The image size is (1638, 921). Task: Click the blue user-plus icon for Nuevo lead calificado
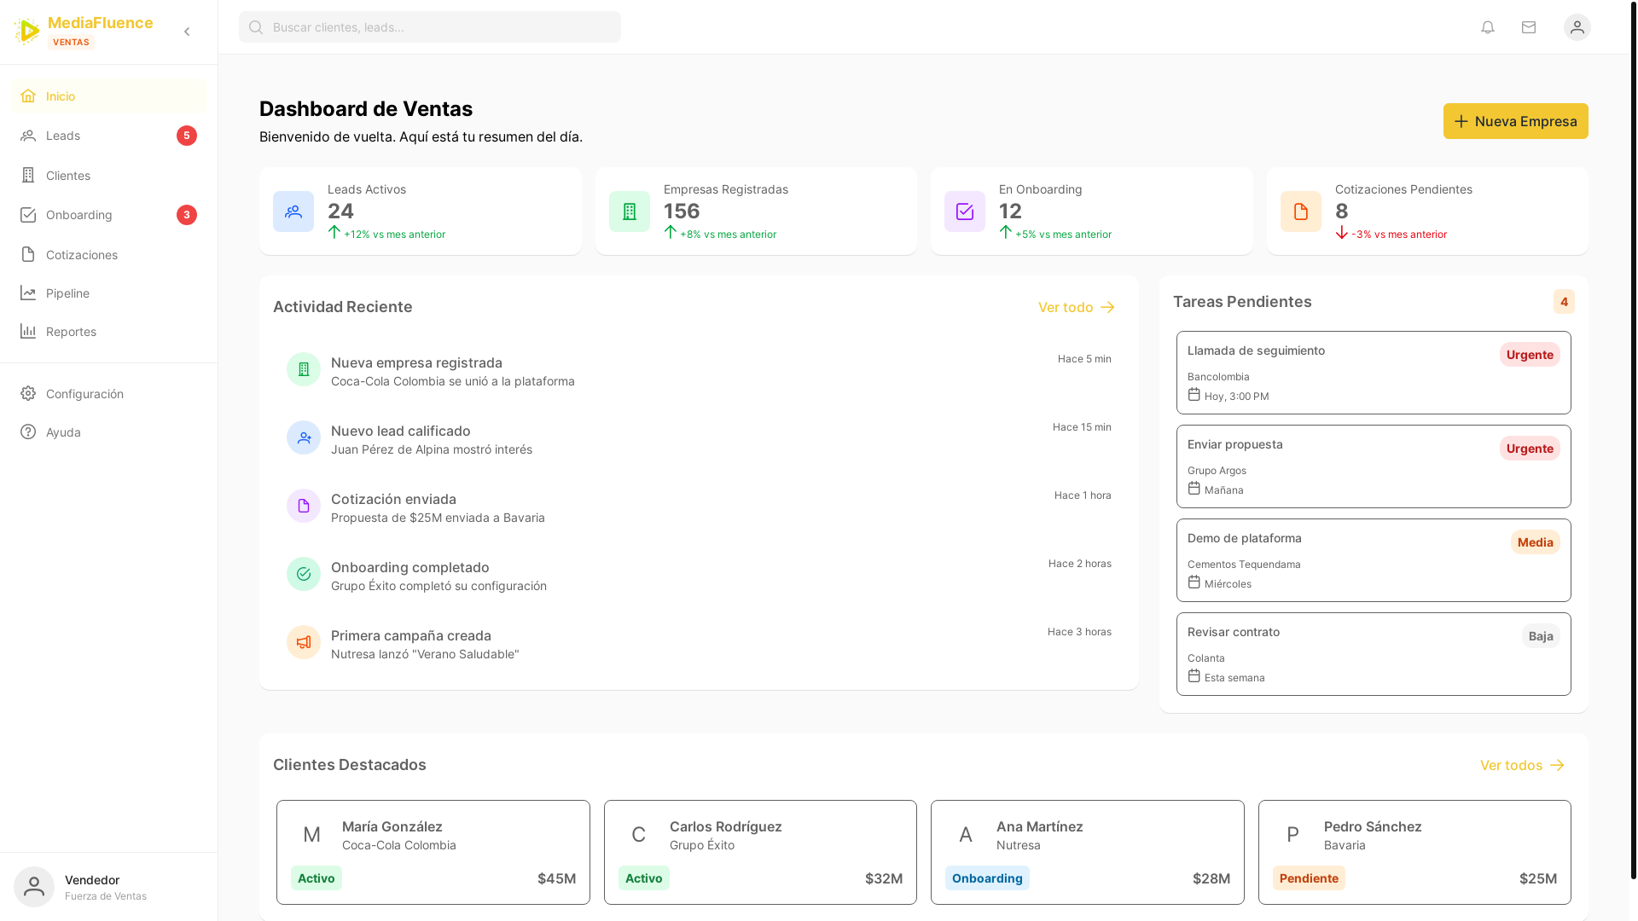coord(304,437)
